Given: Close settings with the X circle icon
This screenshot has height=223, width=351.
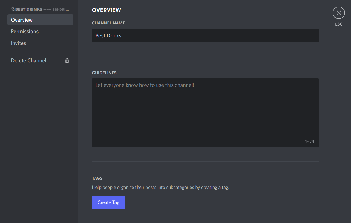Looking at the screenshot, I should 339,13.
